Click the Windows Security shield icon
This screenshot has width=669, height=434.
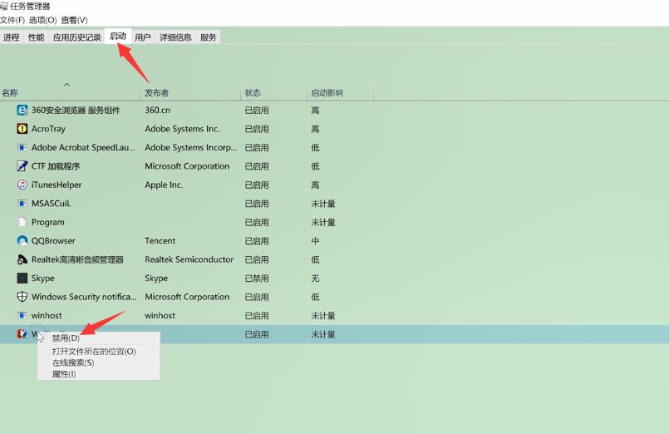point(22,297)
